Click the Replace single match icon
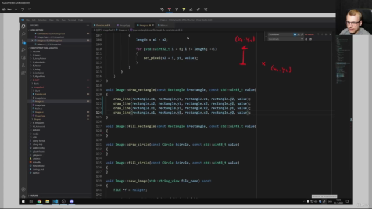372x209 pixels. tap(306, 39)
